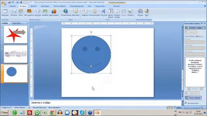This screenshot has width=207, height=116.
Task: Click the Русский (Россия) language indicator
Action: (39, 108)
